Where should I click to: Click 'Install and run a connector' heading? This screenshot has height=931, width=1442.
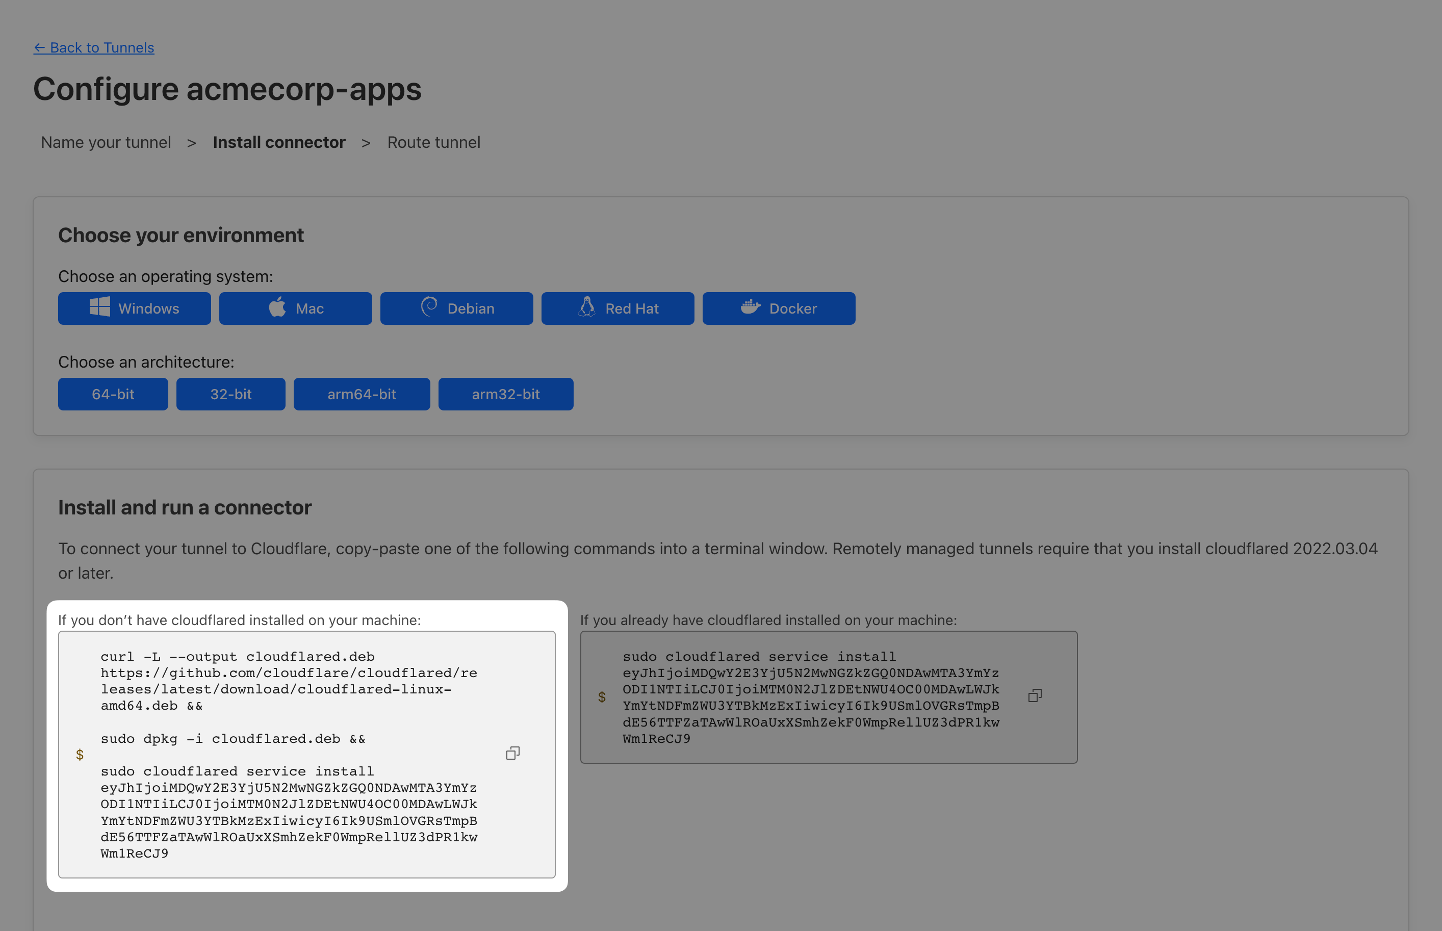tap(185, 507)
